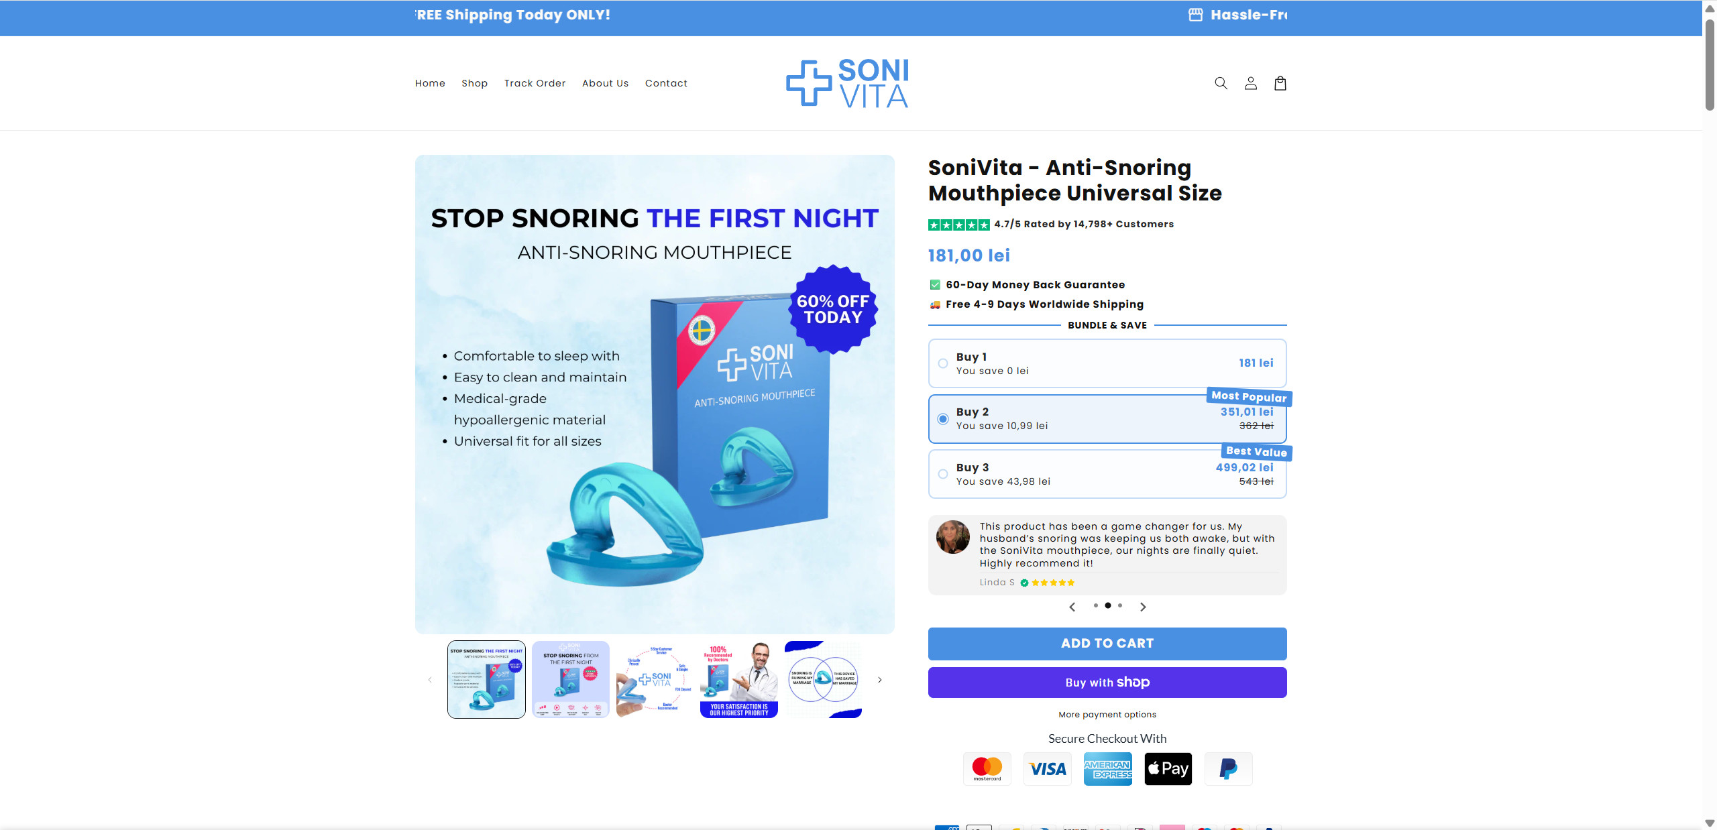Select the Buy 2 Most Popular option

[x=1107, y=418]
